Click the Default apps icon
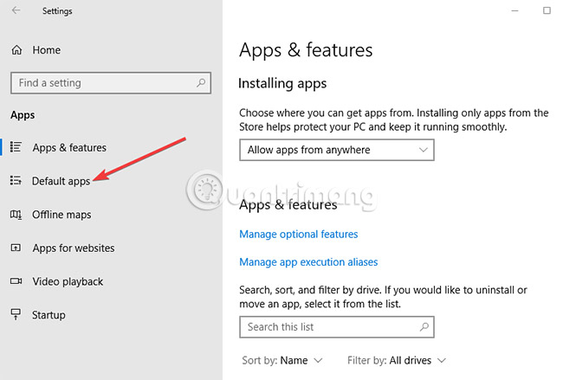 point(16,181)
